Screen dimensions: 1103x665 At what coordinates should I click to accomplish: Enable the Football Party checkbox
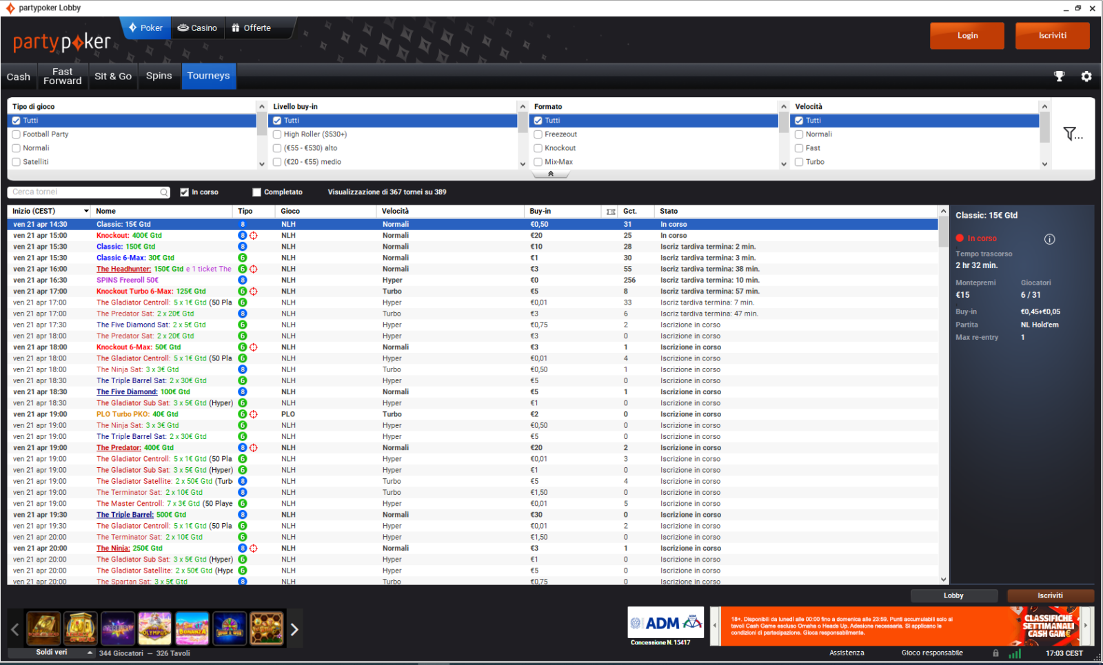(17, 134)
